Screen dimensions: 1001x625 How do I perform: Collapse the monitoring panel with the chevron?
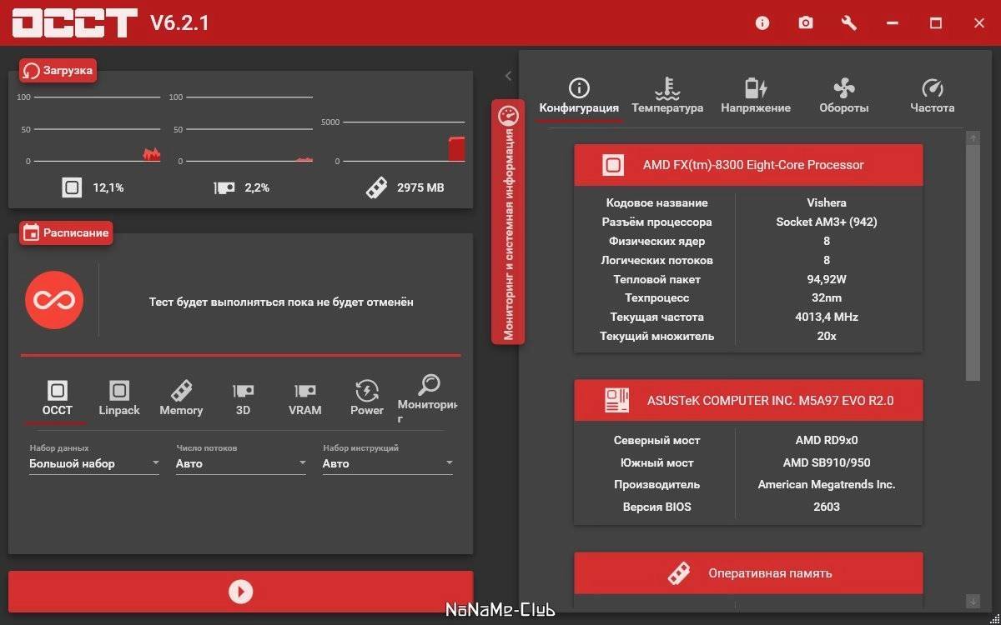tap(508, 76)
